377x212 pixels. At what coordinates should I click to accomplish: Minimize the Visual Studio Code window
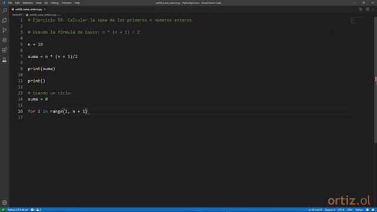pos(355,3)
